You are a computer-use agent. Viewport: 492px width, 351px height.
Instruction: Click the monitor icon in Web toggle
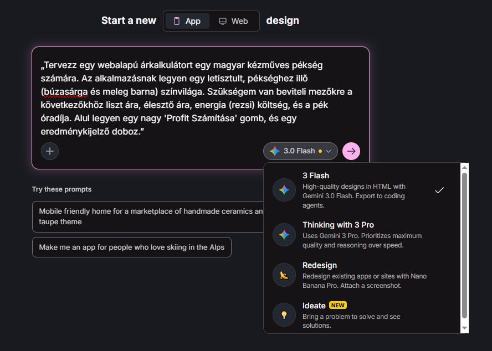click(x=223, y=21)
